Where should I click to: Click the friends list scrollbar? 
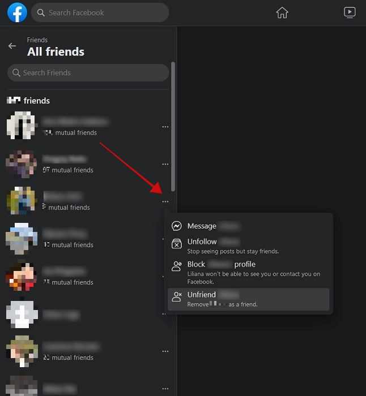coord(173,126)
